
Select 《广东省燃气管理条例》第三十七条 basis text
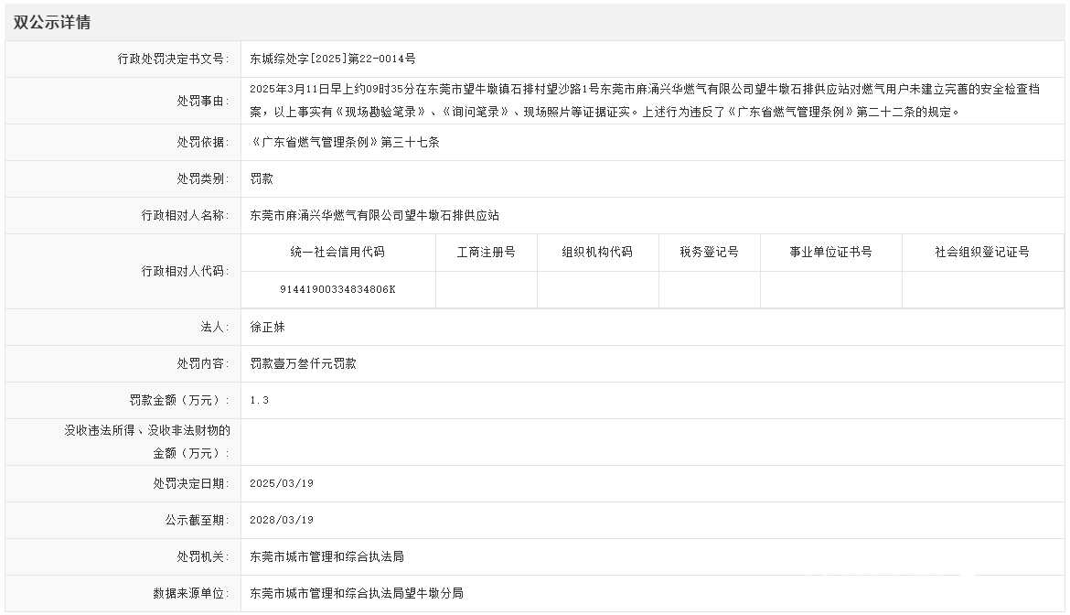pos(345,142)
